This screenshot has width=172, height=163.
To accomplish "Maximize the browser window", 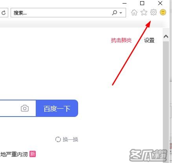I will (142, 3).
